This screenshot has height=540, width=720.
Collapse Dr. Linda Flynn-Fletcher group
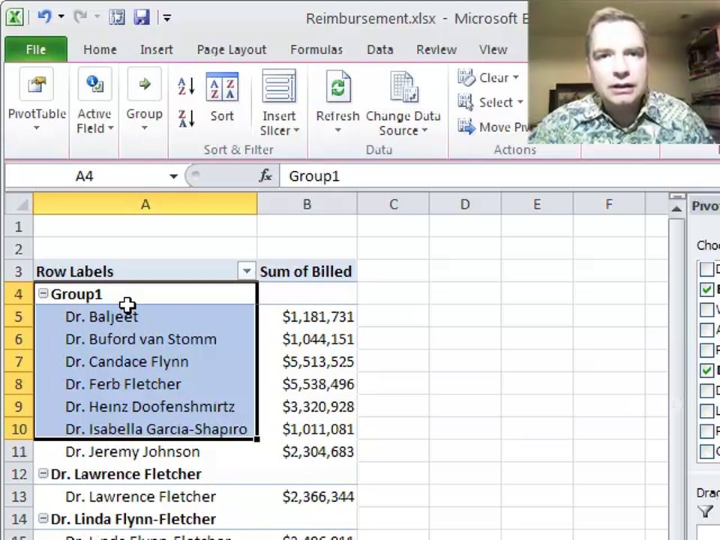click(43, 518)
